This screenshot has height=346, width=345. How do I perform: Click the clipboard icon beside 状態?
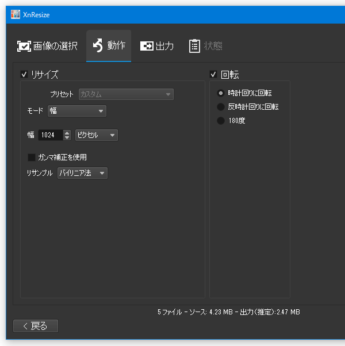(194, 46)
